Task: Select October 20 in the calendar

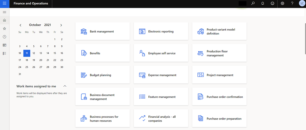Action: coord(41,60)
